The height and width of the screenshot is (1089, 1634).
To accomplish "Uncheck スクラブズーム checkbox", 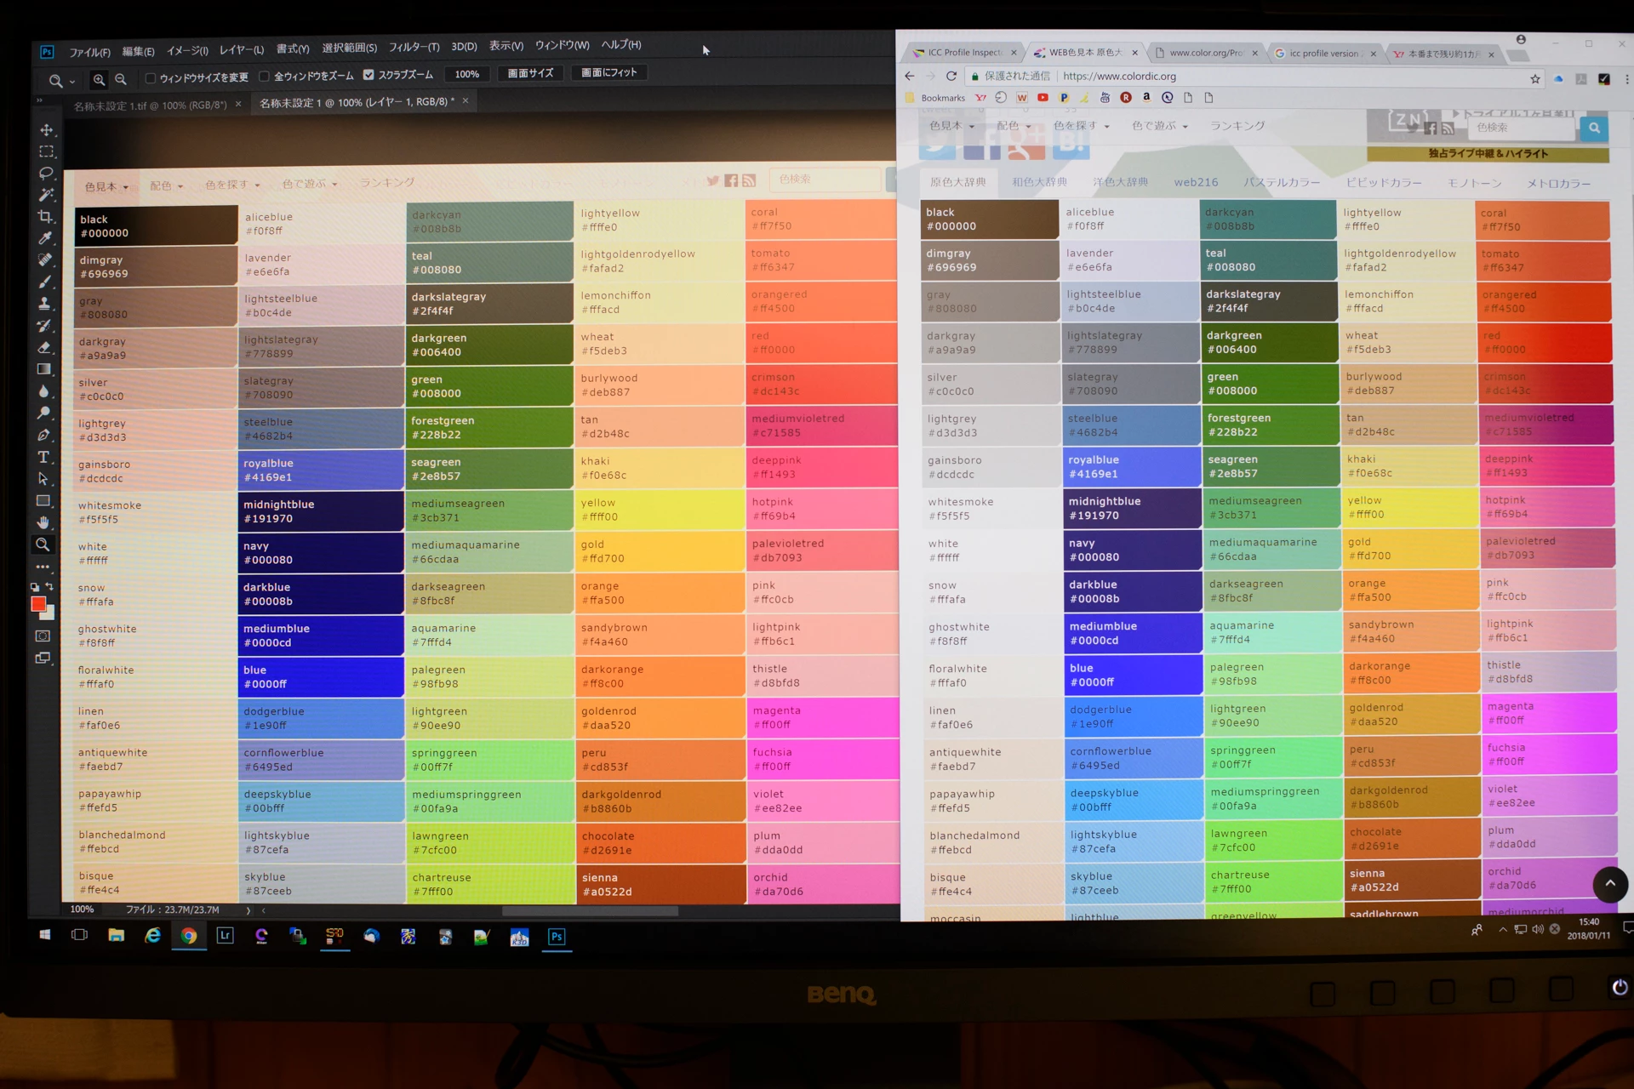I will [x=369, y=75].
